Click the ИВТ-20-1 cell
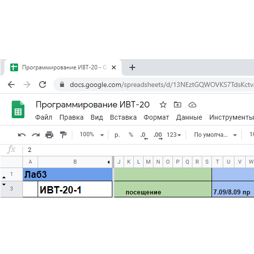 [x=75, y=189]
